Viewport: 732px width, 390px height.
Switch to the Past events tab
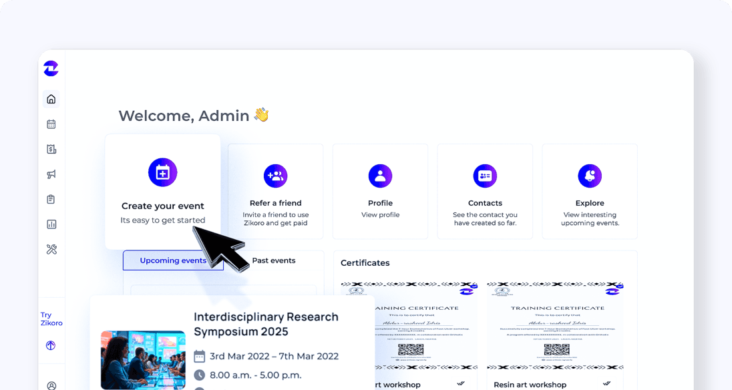(274, 260)
